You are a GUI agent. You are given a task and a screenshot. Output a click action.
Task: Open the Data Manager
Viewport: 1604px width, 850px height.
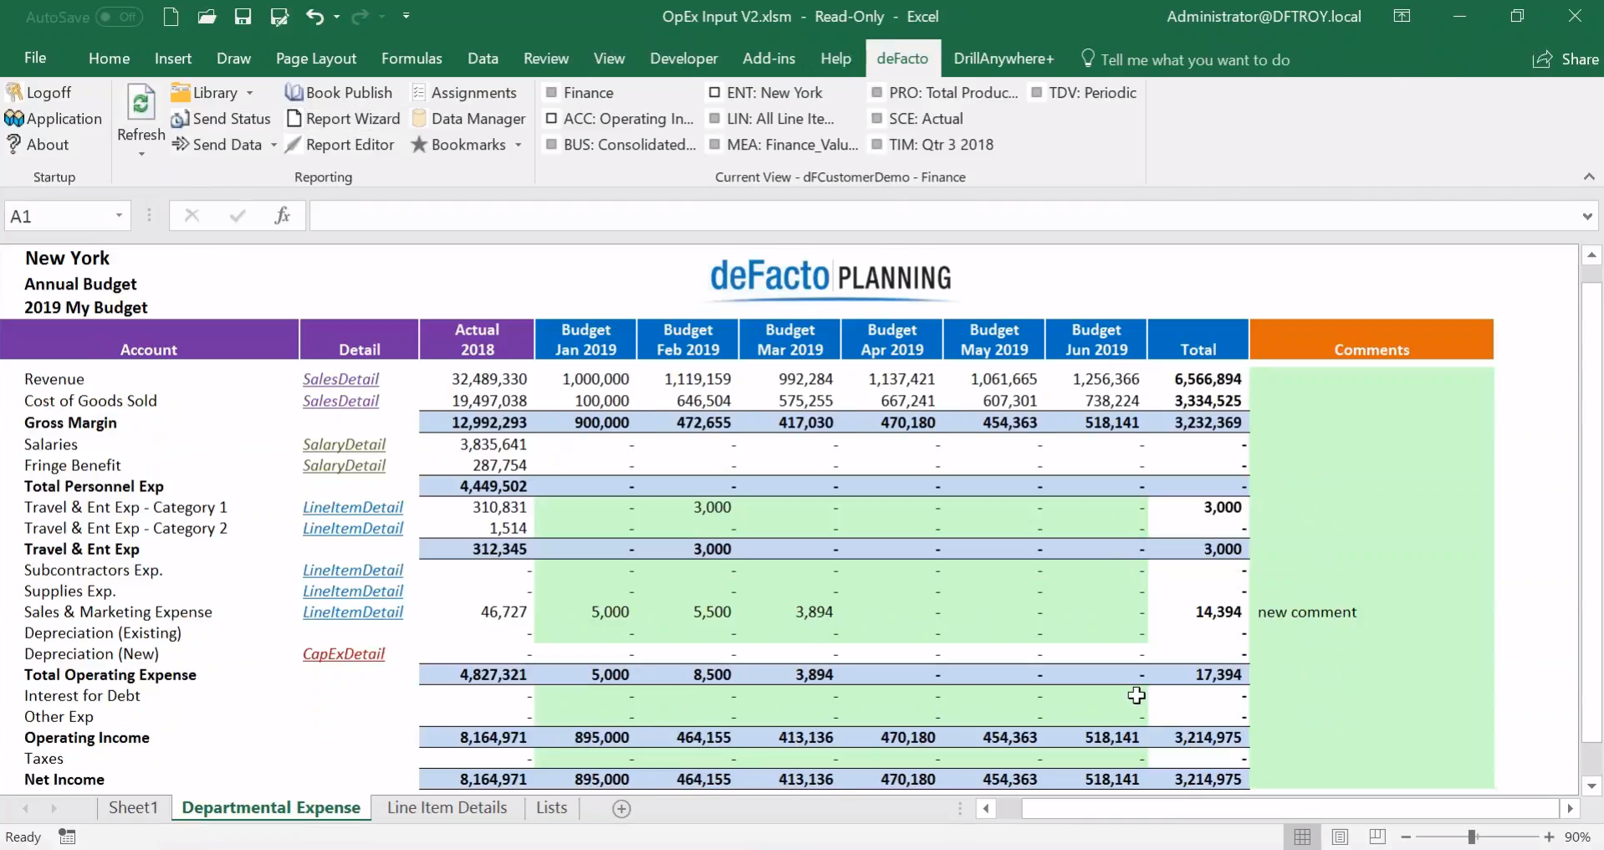point(468,119)
